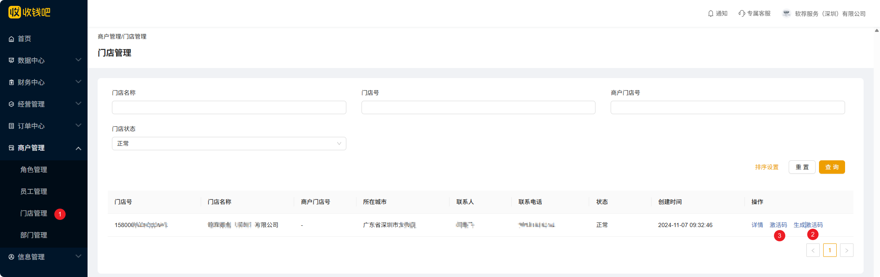Click 商户管理 in the breadcrumb
This screenshot has height=277, width=880.
coord(109,37)
